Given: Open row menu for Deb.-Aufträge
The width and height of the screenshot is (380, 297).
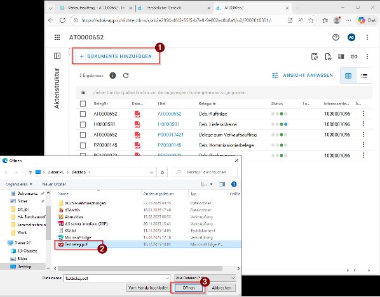Looking at the screenshot, I should pos(363,114).
